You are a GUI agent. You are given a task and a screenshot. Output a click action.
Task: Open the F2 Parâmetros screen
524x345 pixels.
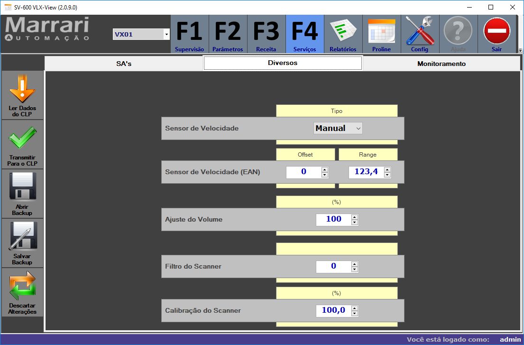228,33
